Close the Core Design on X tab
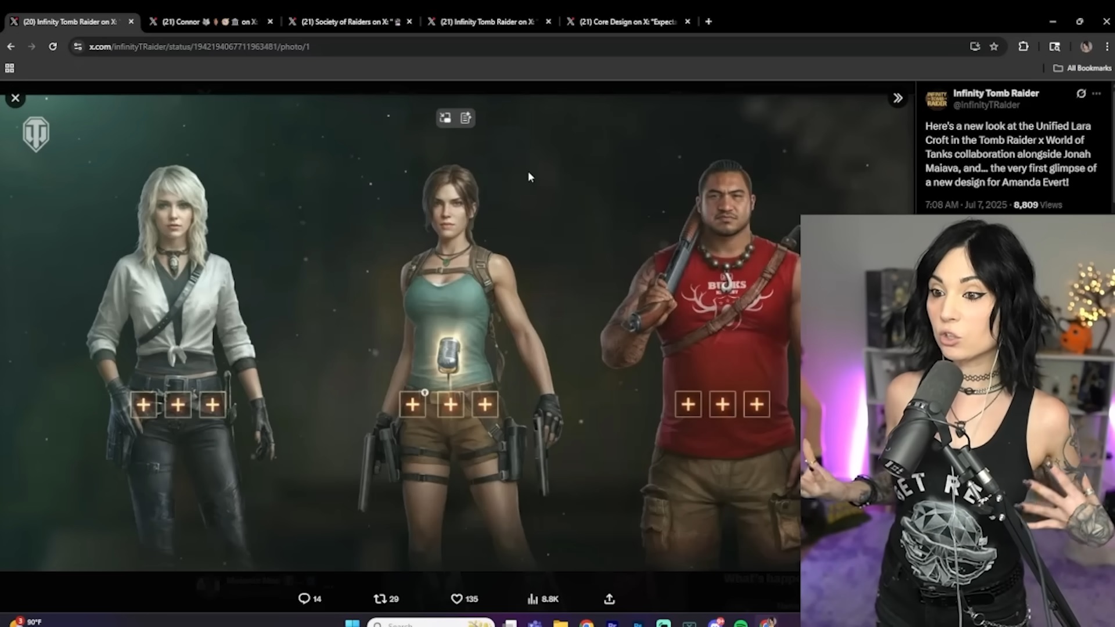The width and height of the screenshot is (1115, 627). coord(688,21)
